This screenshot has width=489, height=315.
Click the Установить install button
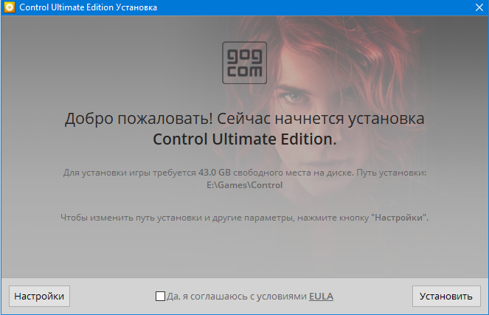click(x=446, y=296)
